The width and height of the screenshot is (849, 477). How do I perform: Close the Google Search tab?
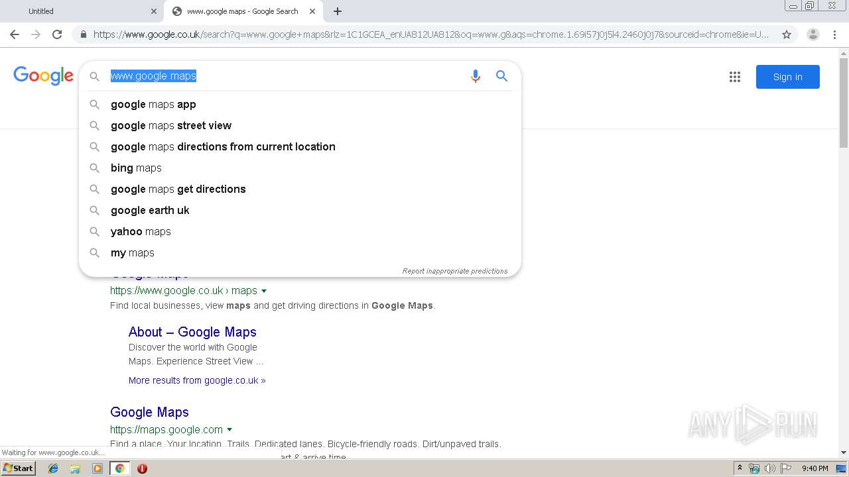[x=313, y=11]
